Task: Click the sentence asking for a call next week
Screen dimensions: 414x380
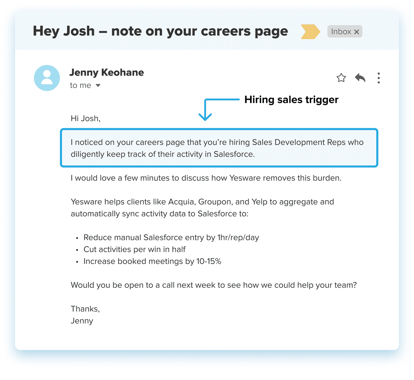Action: point(213,285)
